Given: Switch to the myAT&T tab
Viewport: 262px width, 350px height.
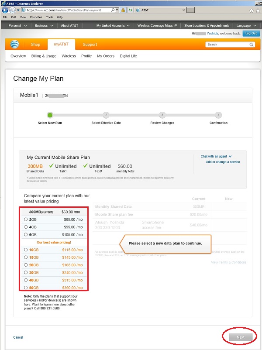Looking at the screenshot, I should [61, 44].
